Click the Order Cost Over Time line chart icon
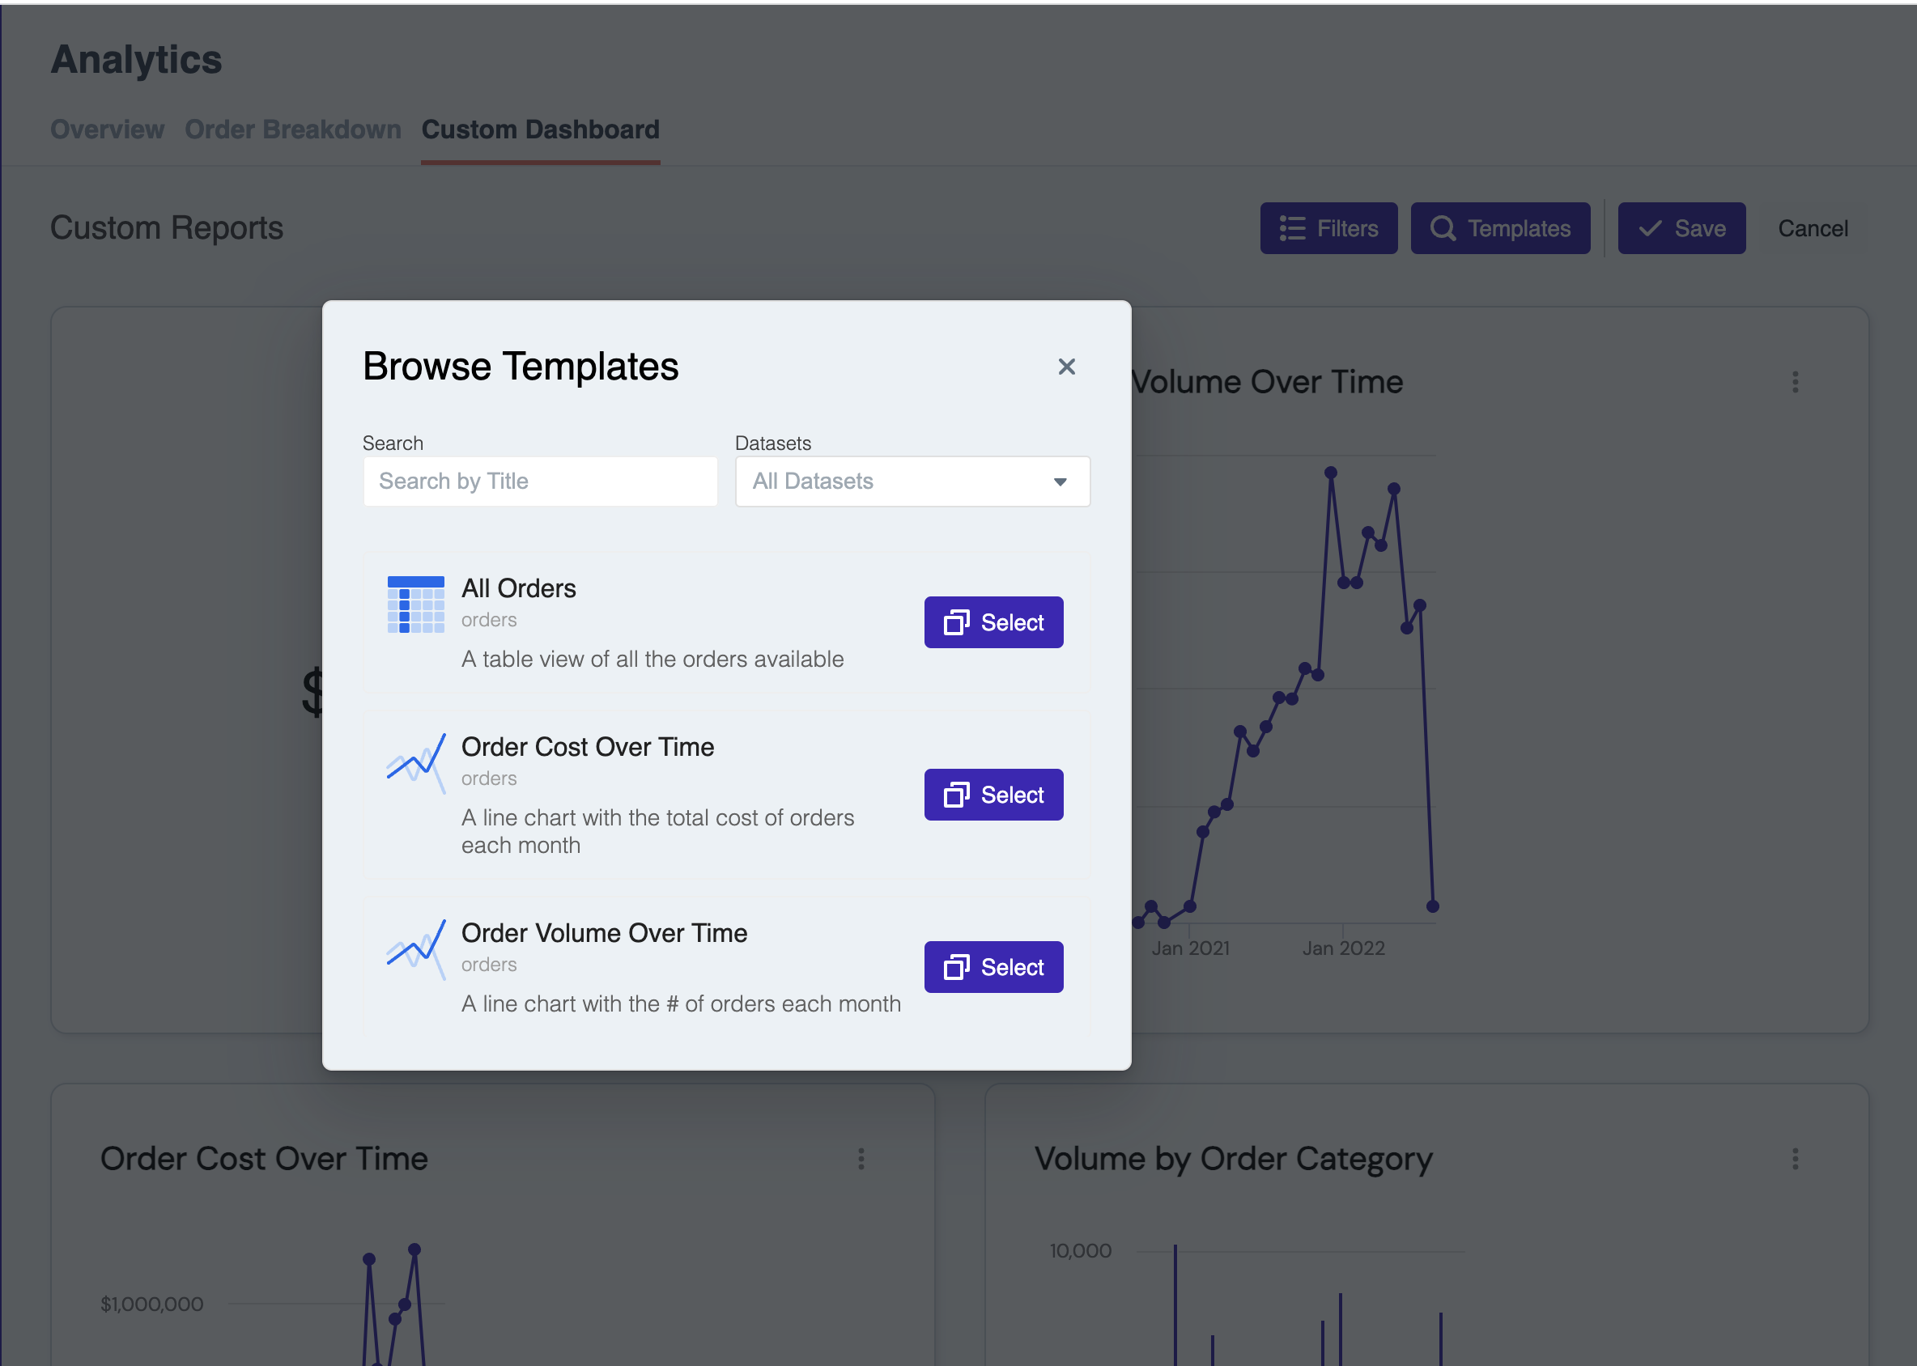Screen dimensions: 1917x1366 pos(416,763)
